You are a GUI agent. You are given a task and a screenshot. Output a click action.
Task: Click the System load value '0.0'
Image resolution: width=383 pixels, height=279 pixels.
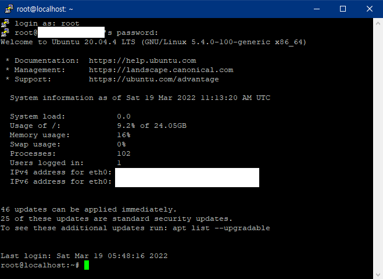click(x=124, y=116)
